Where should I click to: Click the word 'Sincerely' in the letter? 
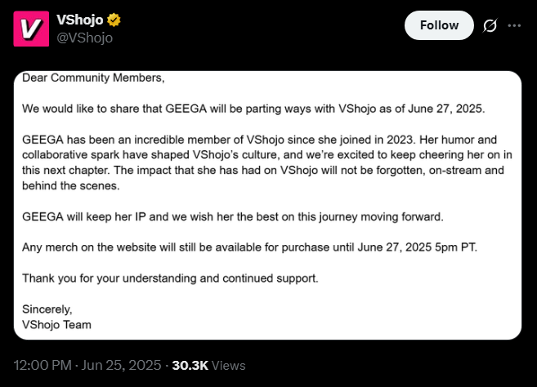(47, 309)
